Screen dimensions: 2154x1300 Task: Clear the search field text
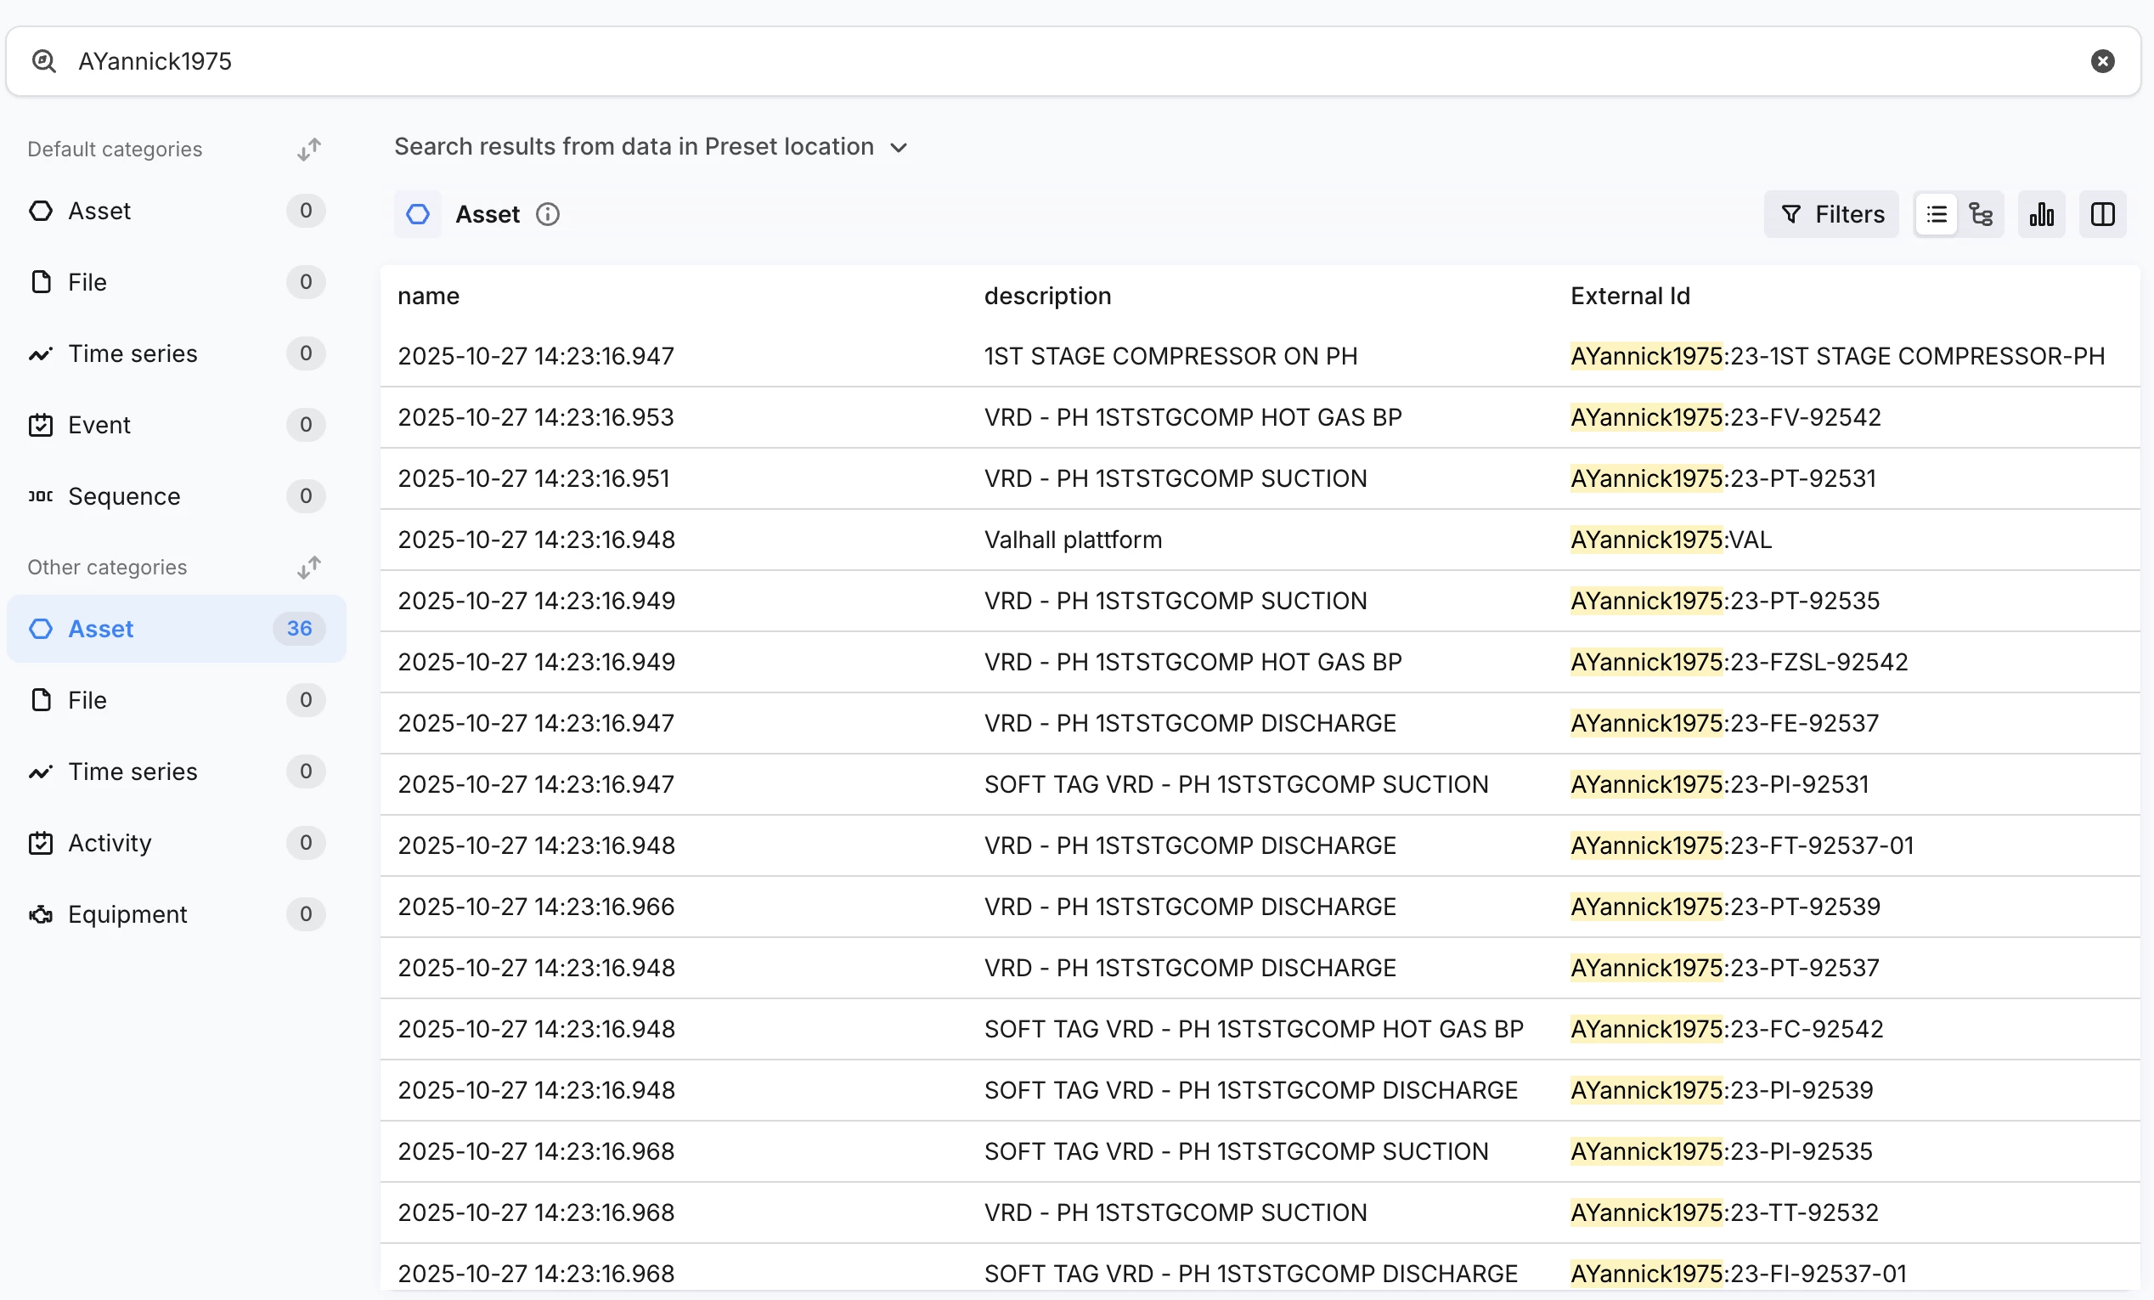[x=2101, y=61]
